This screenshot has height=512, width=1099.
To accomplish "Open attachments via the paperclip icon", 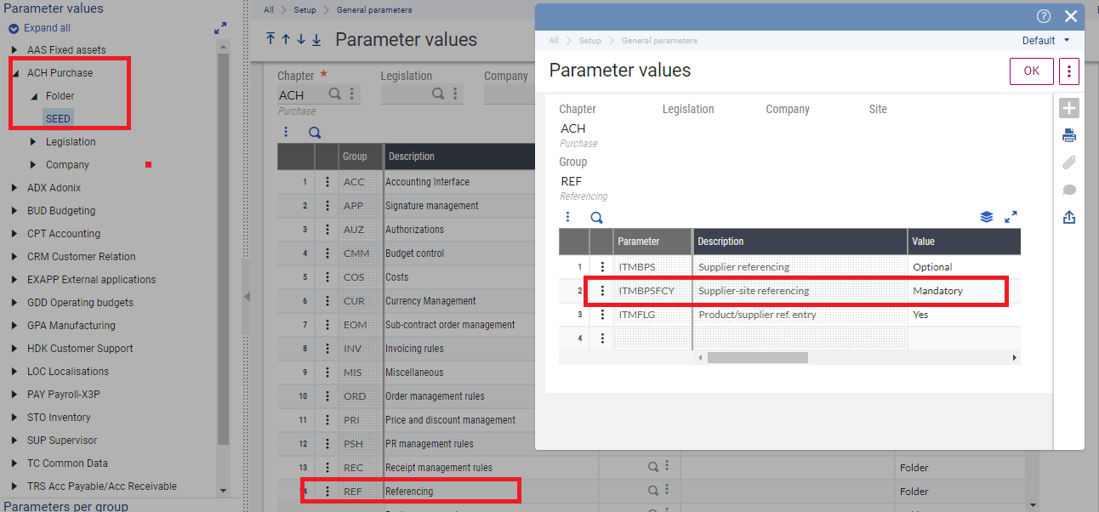I will pyautogui.click(x=1068, y=162).
